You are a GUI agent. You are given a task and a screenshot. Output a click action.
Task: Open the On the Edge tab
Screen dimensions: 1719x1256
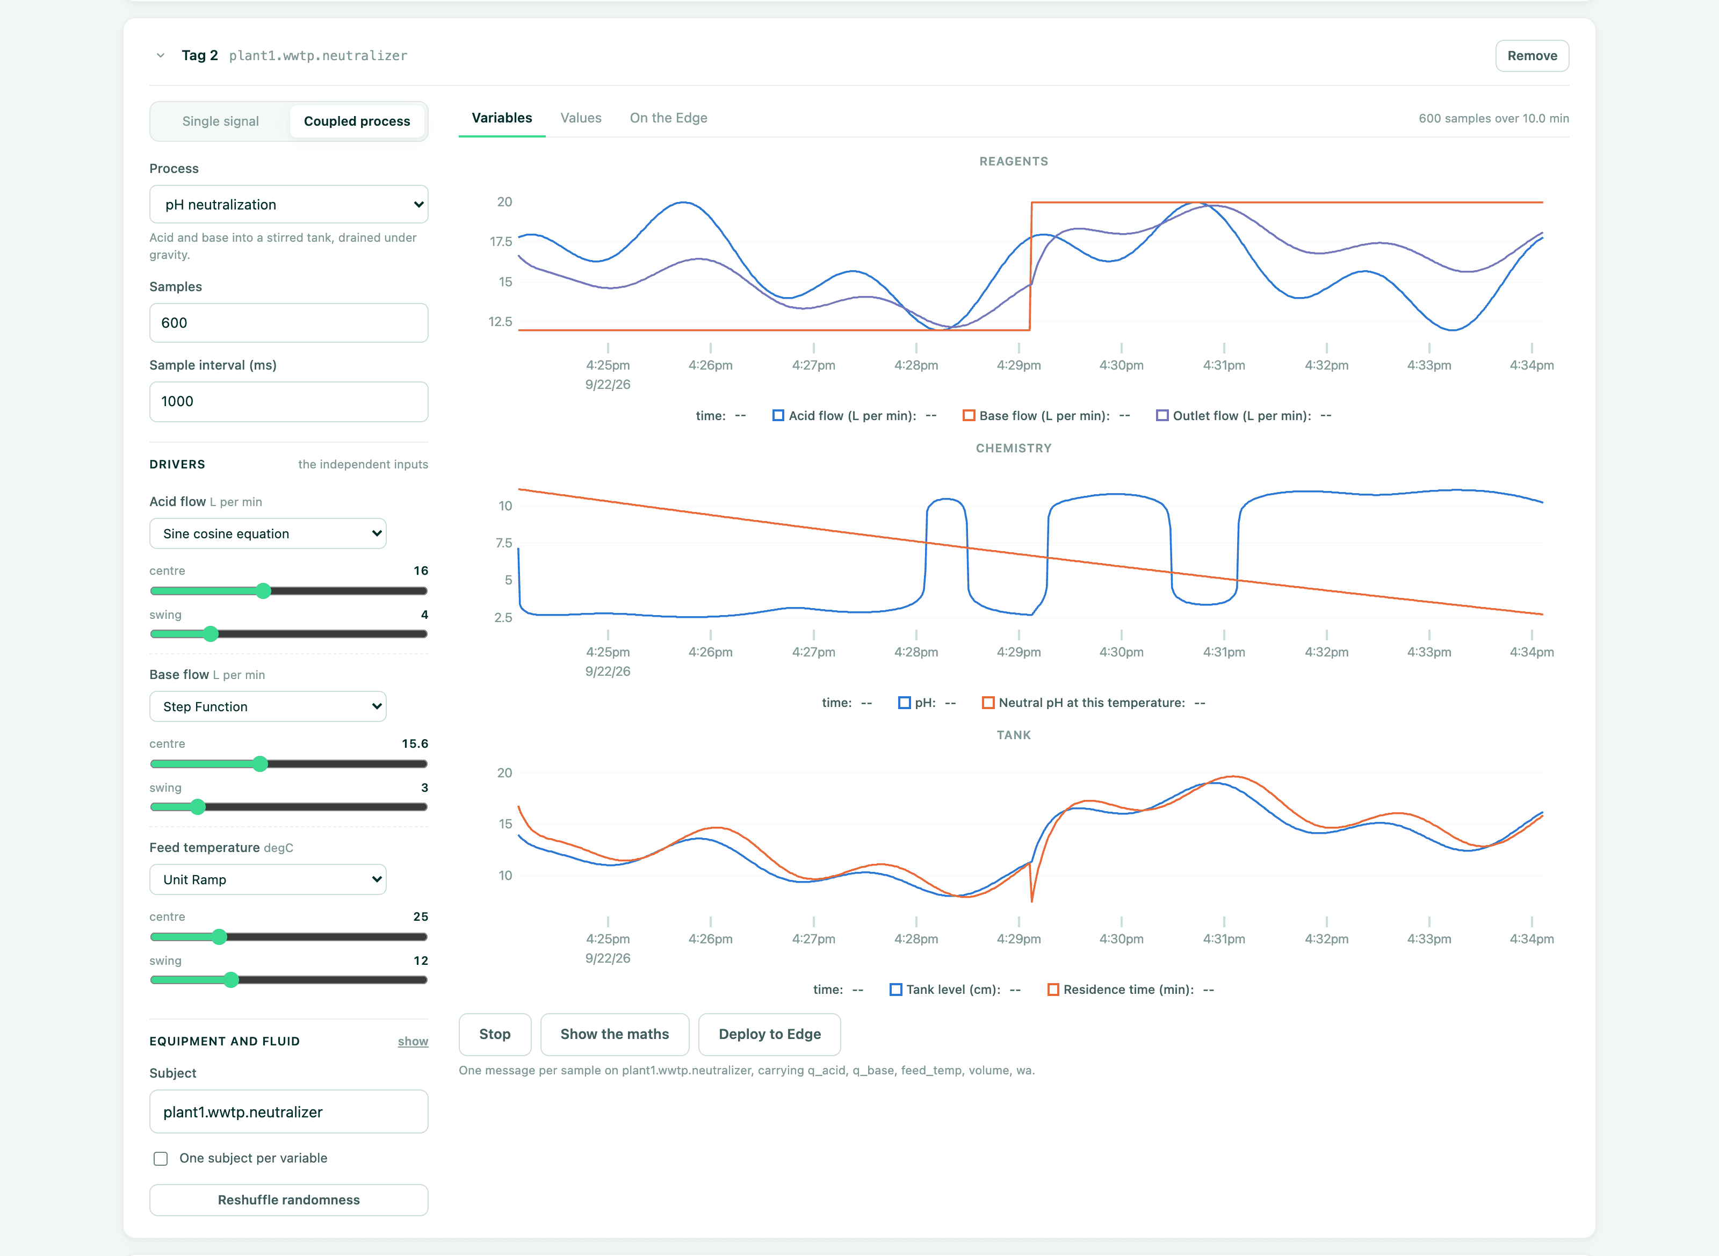pyautogui.click(x=668, y=118)
